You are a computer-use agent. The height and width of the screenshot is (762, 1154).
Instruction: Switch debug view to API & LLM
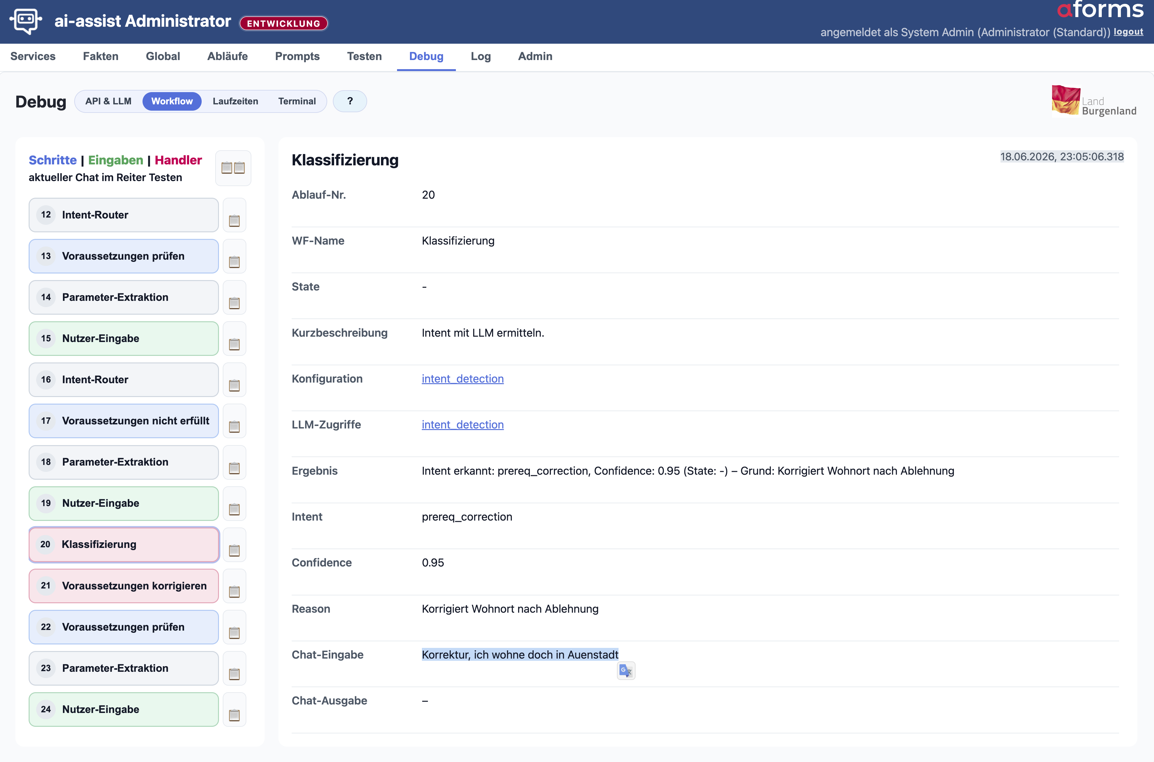[x=109, y=102]
